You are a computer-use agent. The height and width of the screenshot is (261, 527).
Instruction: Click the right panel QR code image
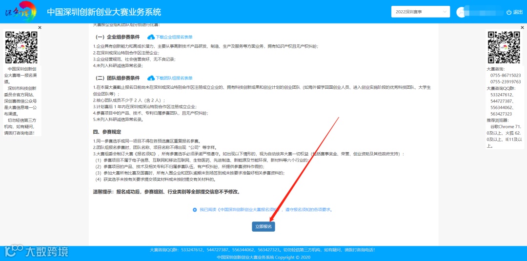(x=504, y=47)
